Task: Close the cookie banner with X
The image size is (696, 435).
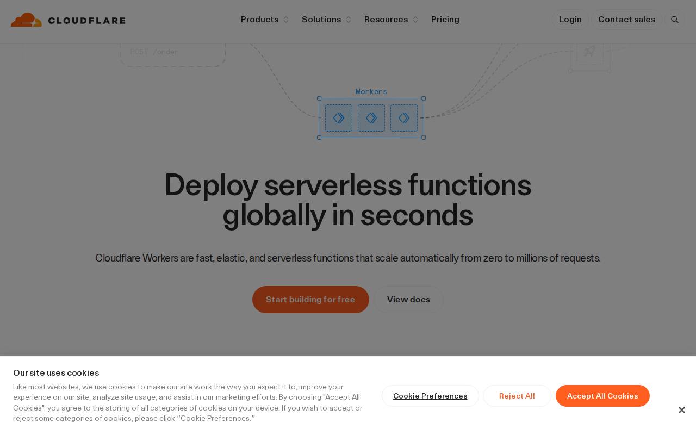Action: click(681, 410)
